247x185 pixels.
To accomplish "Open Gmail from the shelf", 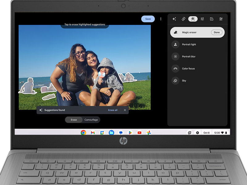I will (93, 133).
